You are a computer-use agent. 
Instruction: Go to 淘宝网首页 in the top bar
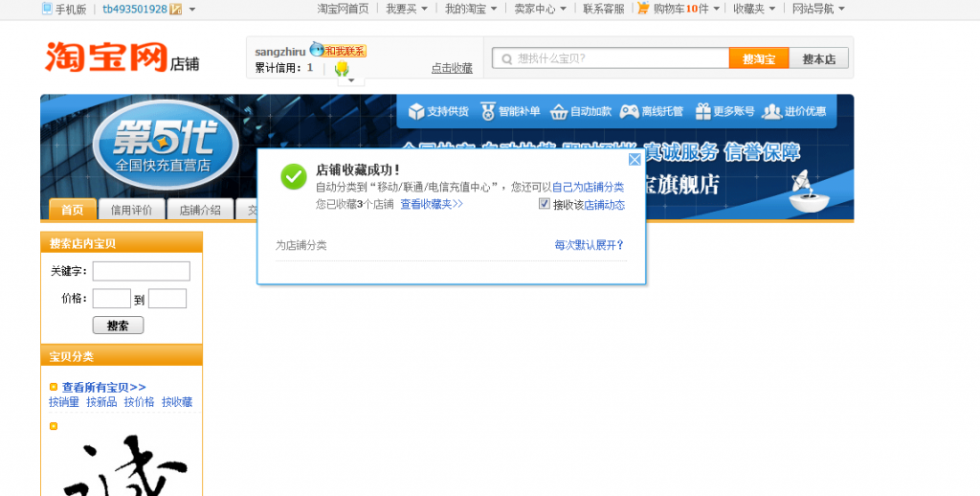pos(343,9)
